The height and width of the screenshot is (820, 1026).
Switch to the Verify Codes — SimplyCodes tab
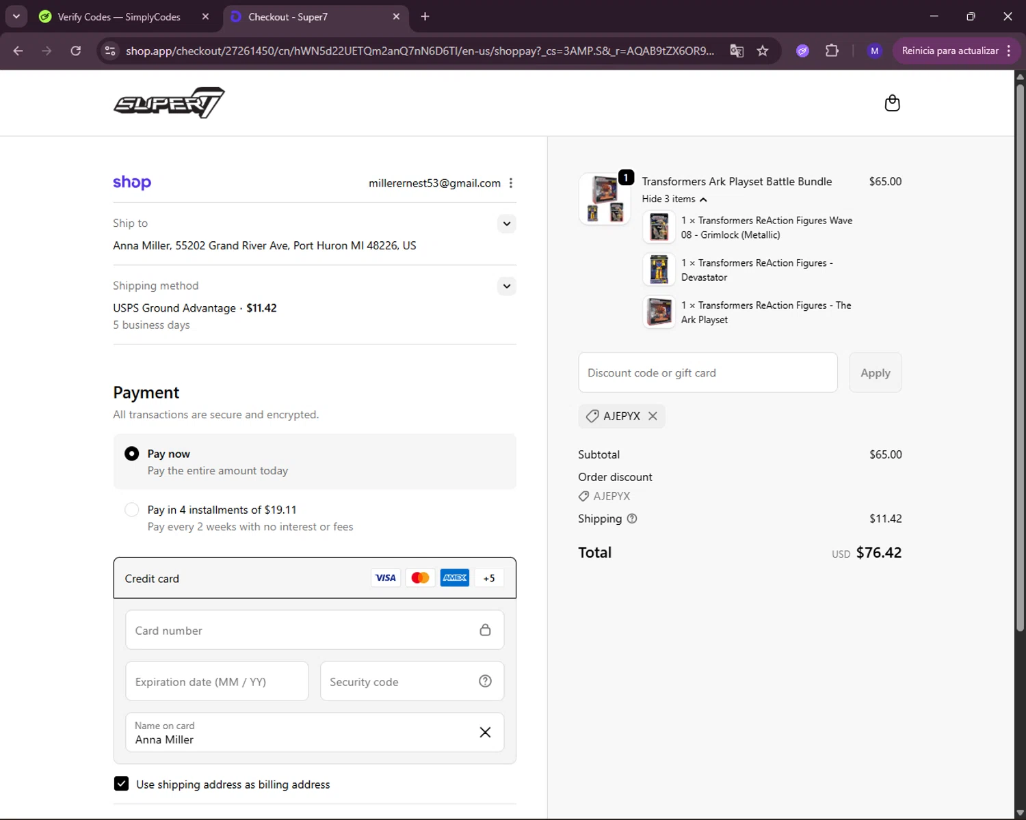pyautogui.click(x=118, y=16)
